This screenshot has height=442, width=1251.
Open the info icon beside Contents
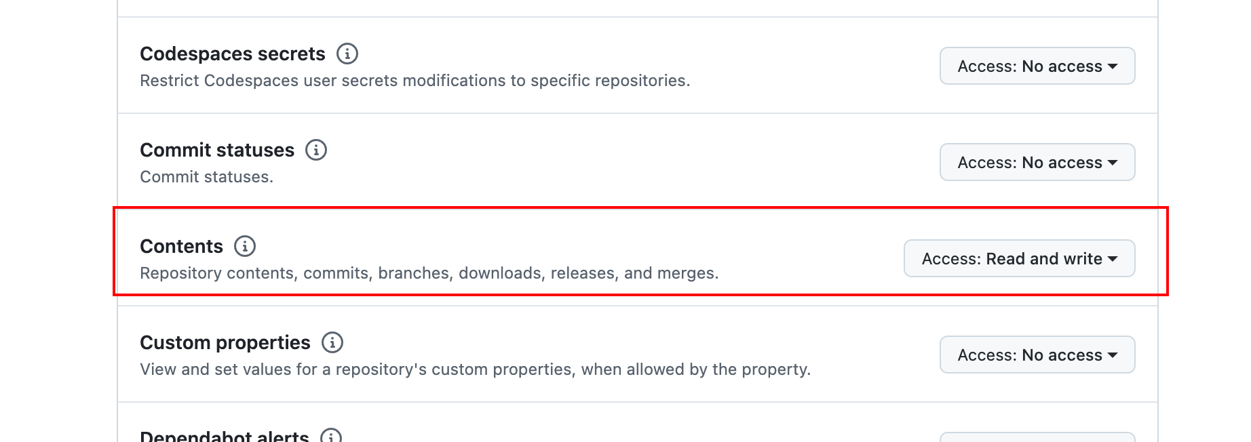245,246
